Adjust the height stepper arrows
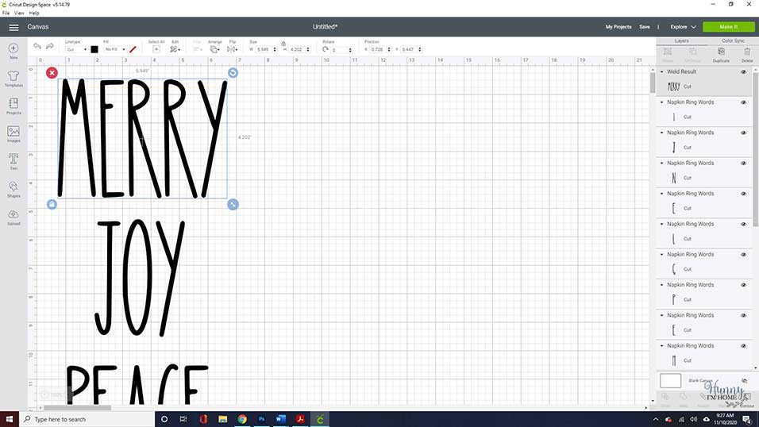The width and height of the screenshot is (759, 427). (308, 49)
